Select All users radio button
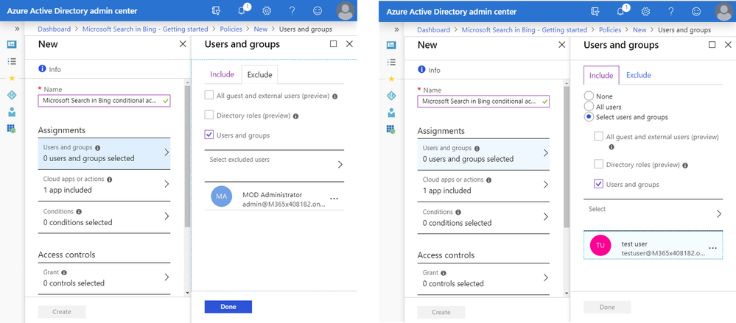The height and width of the screenshot is (323, 736). (x=589, y=107)
